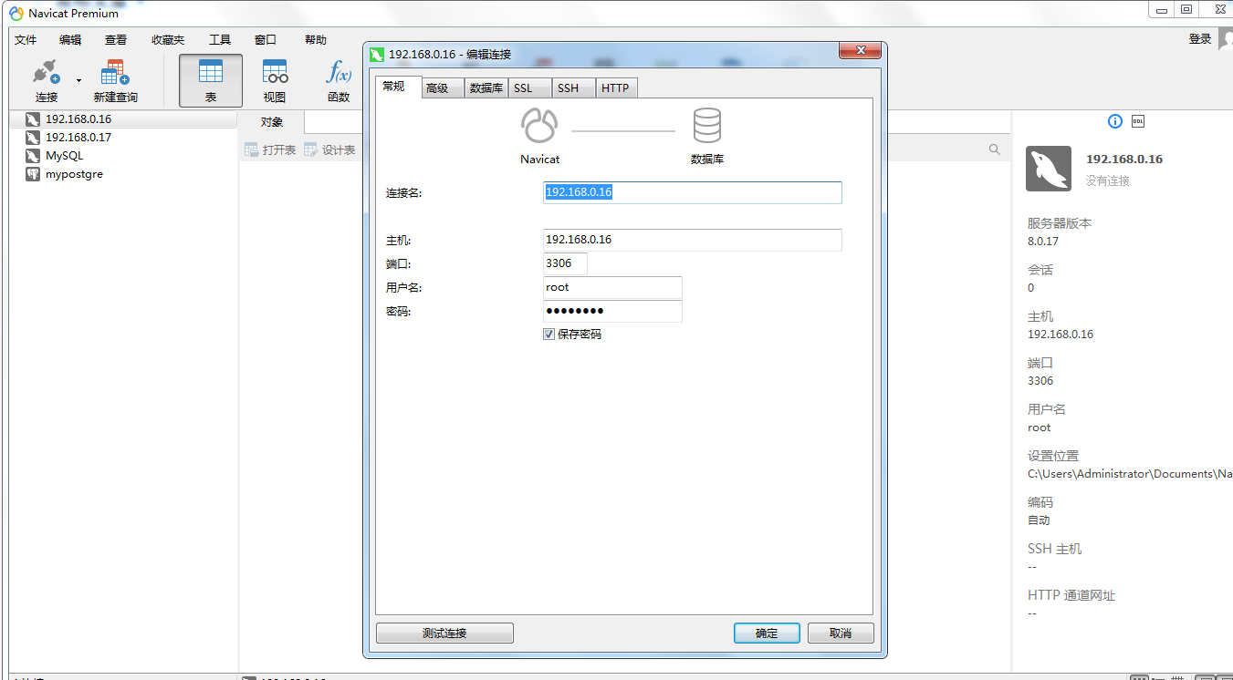Select the 表 (Table) toolbar icon
The height and width of the screenshot is (680, 1233).
pos(211,80)
